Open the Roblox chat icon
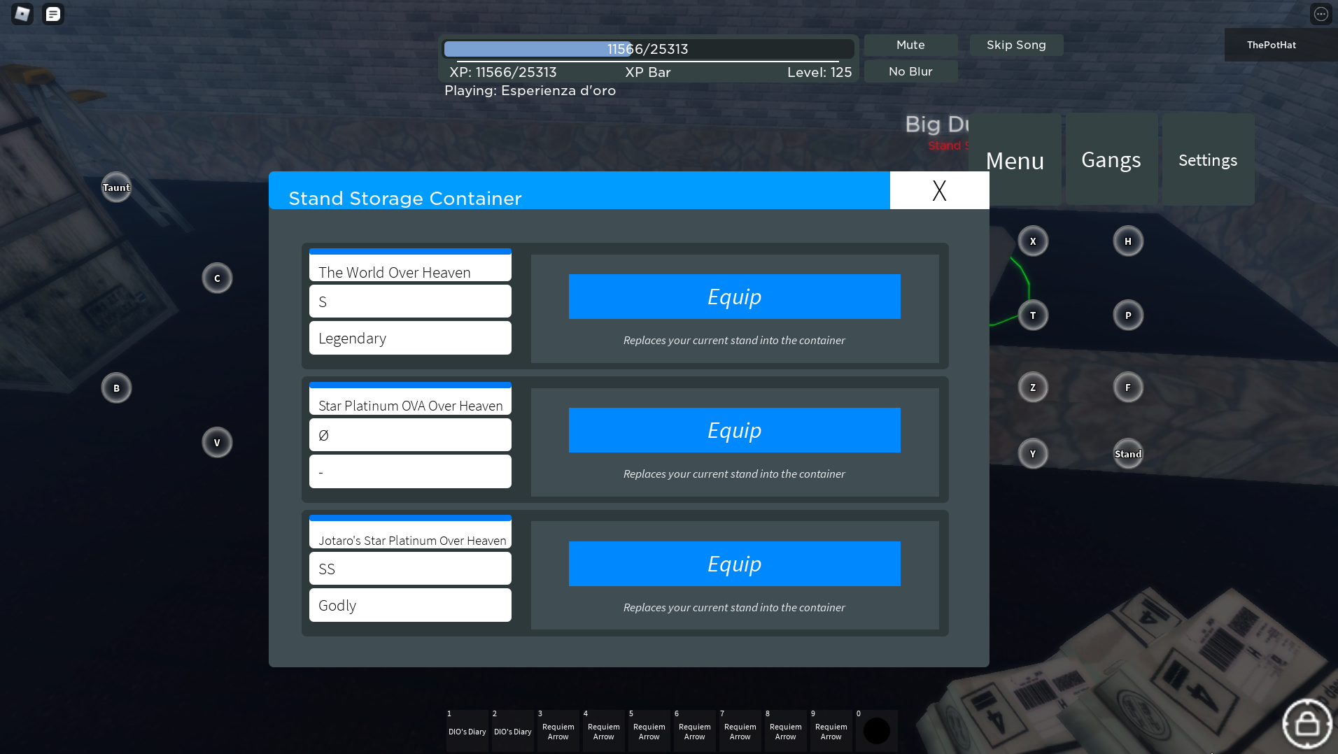1338x754 pixels. coord(53,14)
